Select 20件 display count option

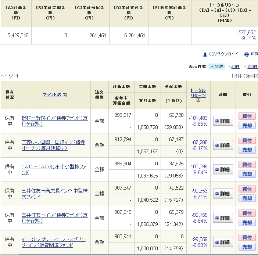217,67
